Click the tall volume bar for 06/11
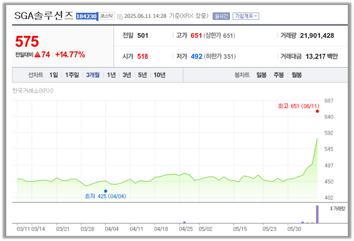354x241 pixels. 317,214
